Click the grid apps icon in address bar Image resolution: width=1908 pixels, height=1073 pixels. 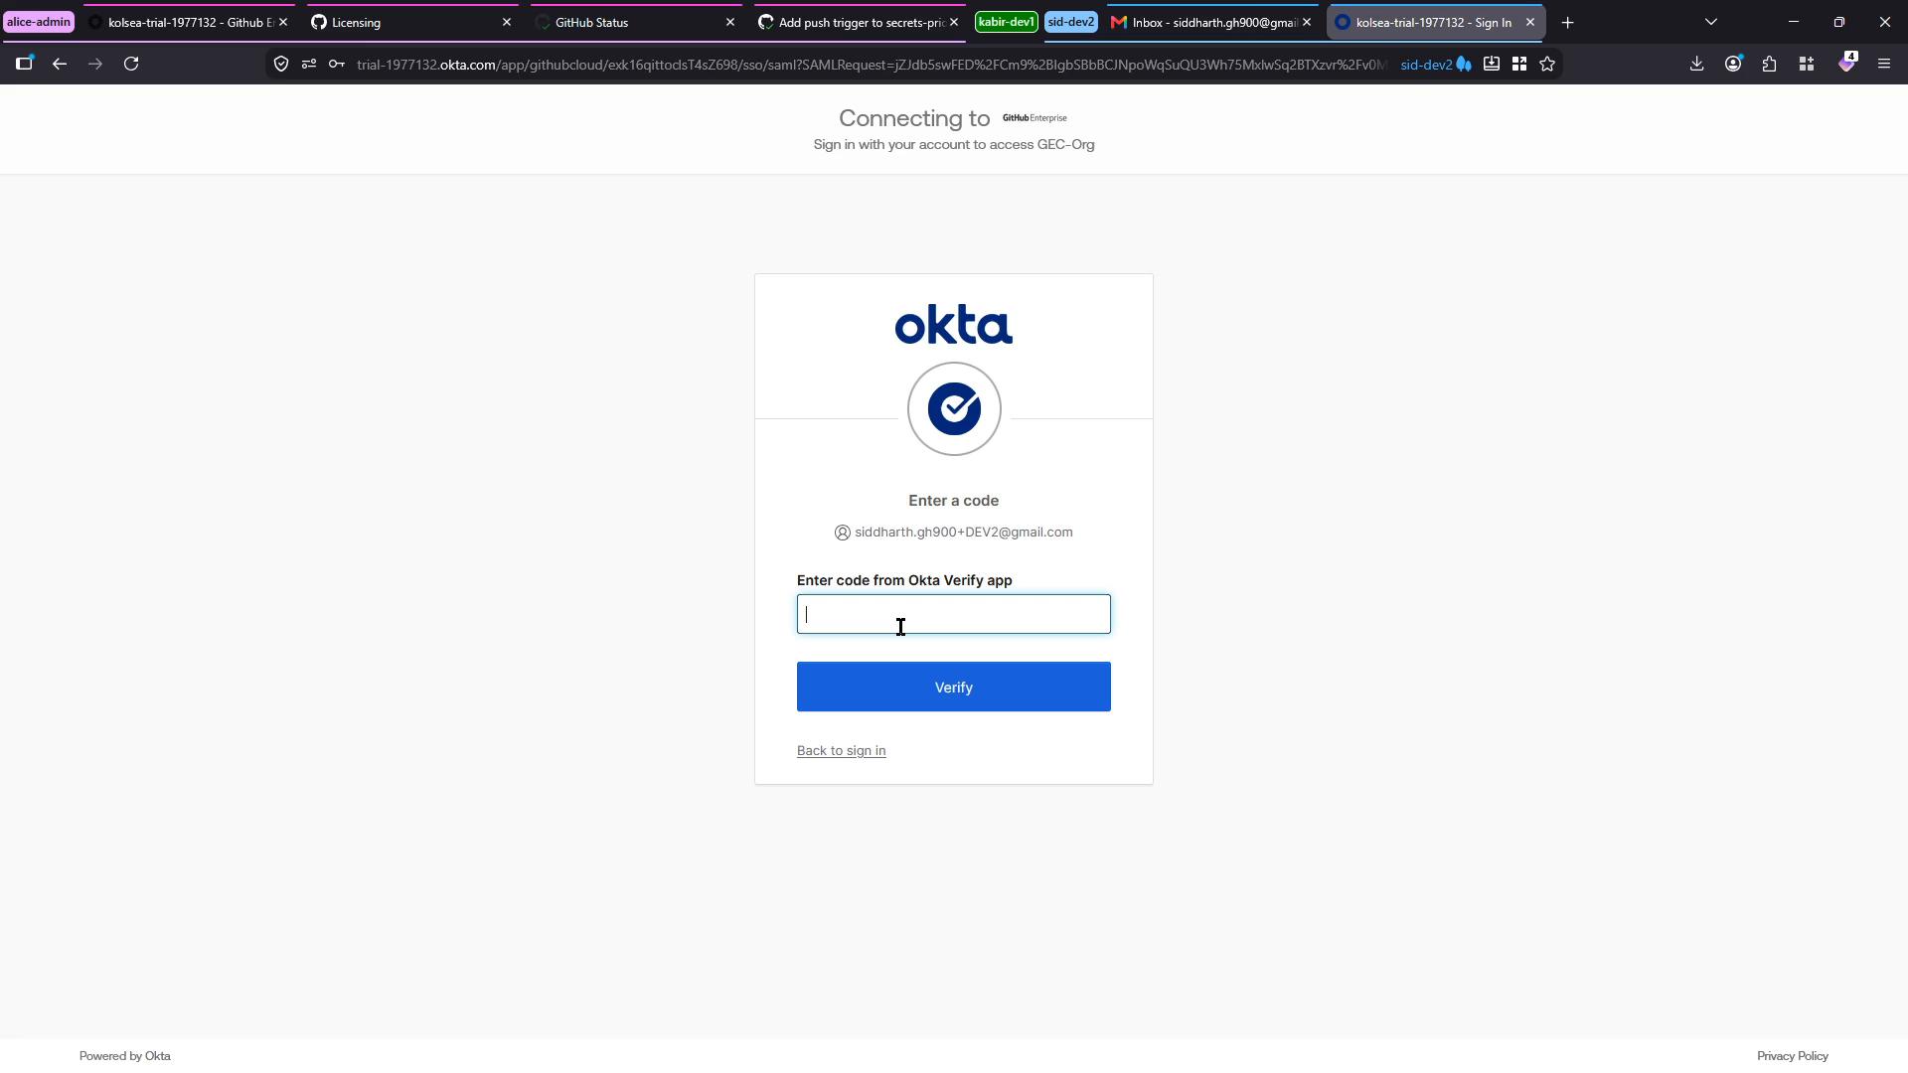click(1519, 65)
